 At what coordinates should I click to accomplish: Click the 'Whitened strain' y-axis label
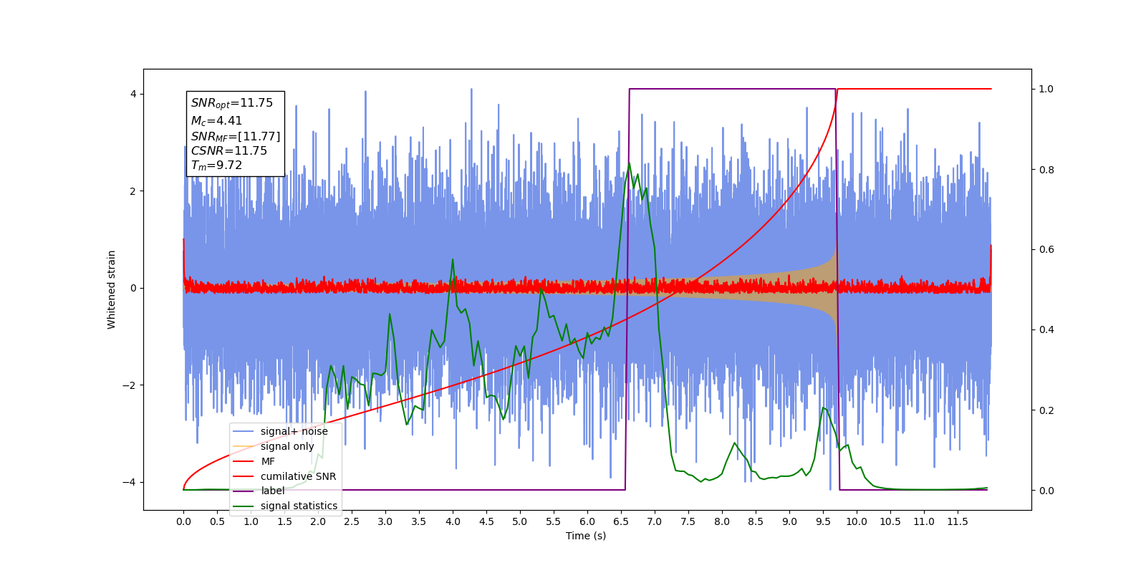111,289
